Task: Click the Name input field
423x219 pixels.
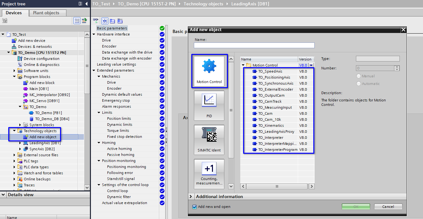Action: coord(254,45)
